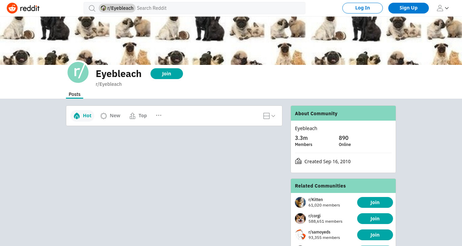The image size is (462, 246).
Task: Click the Log In button
Action: click(363, 8)
